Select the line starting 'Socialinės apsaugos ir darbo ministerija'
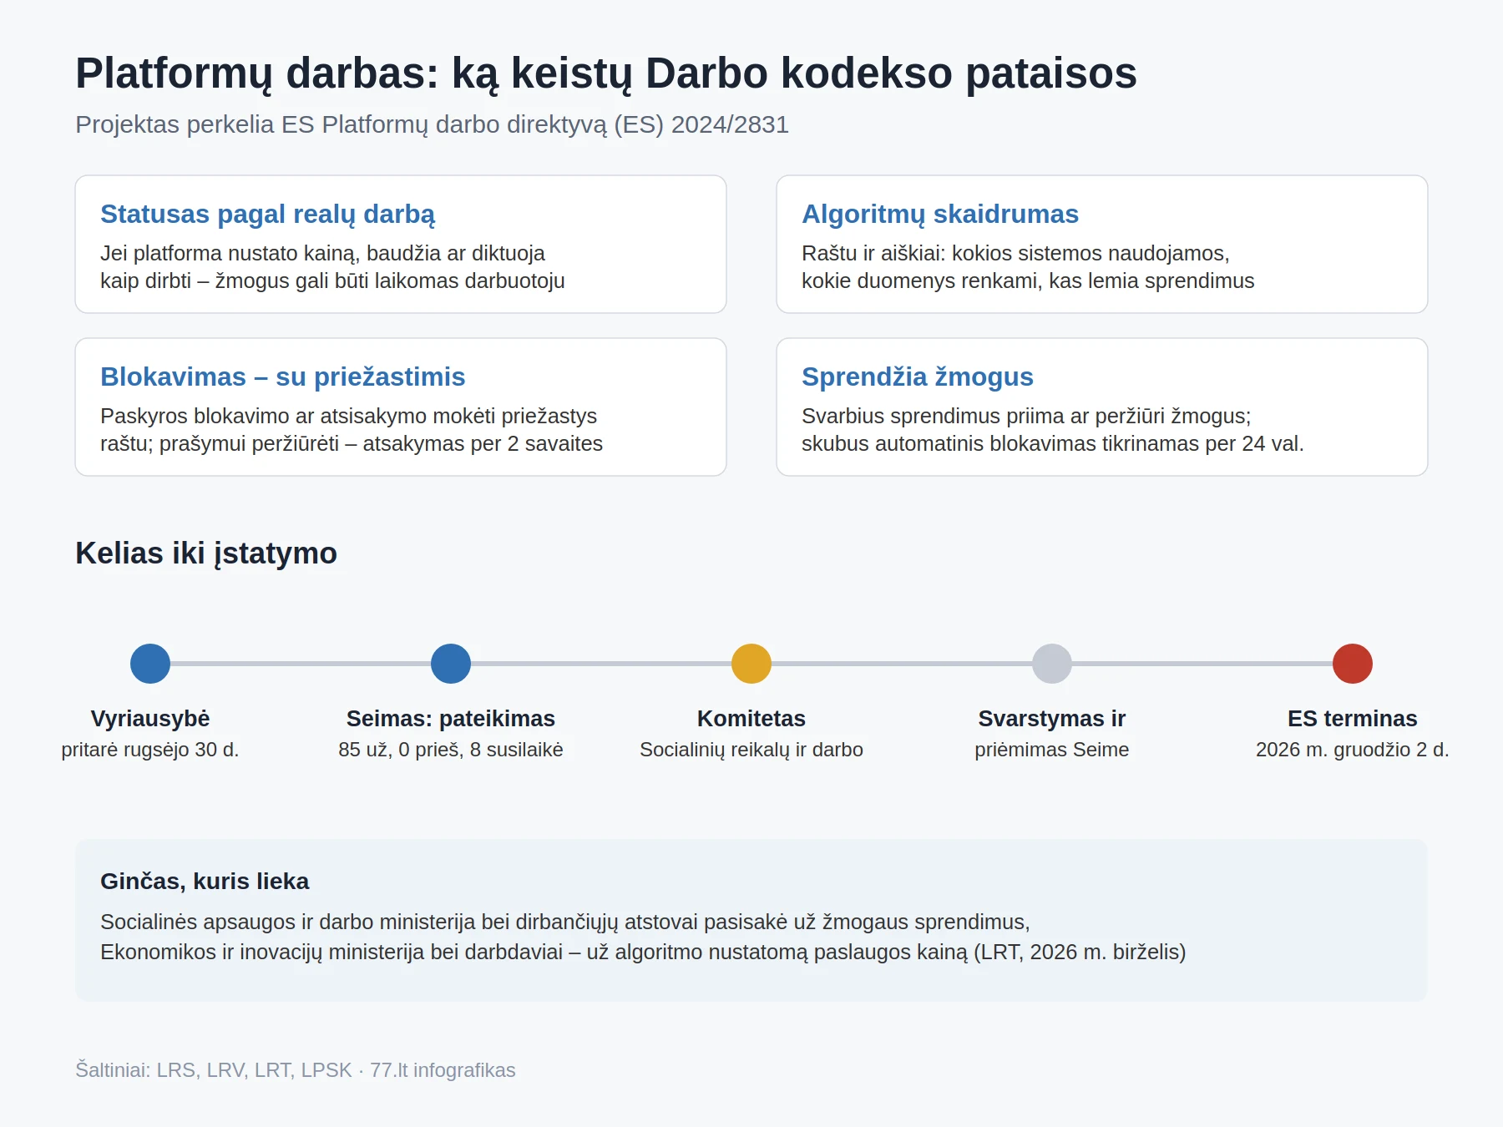The height and width of the screenshot is (1127, 1503). [565, 922]
